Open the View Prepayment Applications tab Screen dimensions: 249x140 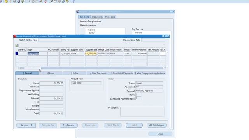pos(150,73)
